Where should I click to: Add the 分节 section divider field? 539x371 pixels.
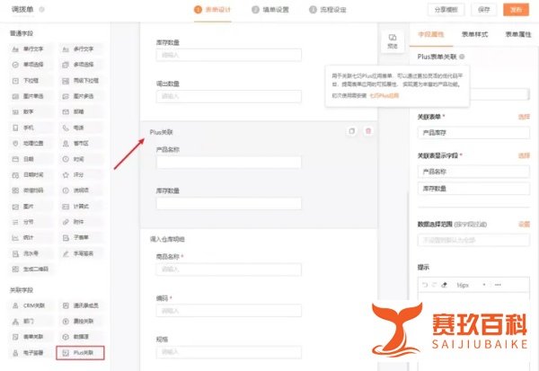[31, 222]
